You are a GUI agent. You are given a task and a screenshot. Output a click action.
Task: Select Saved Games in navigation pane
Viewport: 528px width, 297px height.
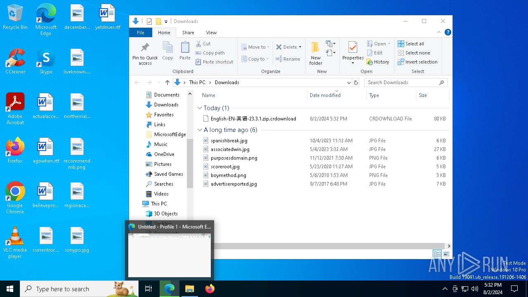pos(168,174)
